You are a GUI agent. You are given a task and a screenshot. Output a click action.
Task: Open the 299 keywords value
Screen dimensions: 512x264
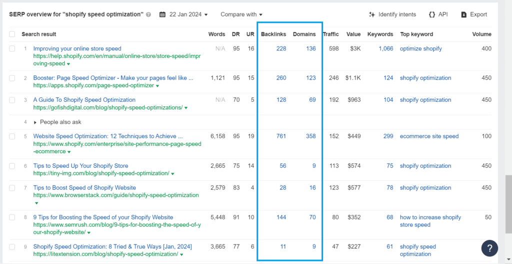388,136
